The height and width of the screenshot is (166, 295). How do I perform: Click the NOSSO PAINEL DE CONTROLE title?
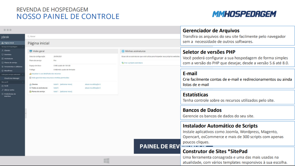pyautogui.click(x=68, y=16)
